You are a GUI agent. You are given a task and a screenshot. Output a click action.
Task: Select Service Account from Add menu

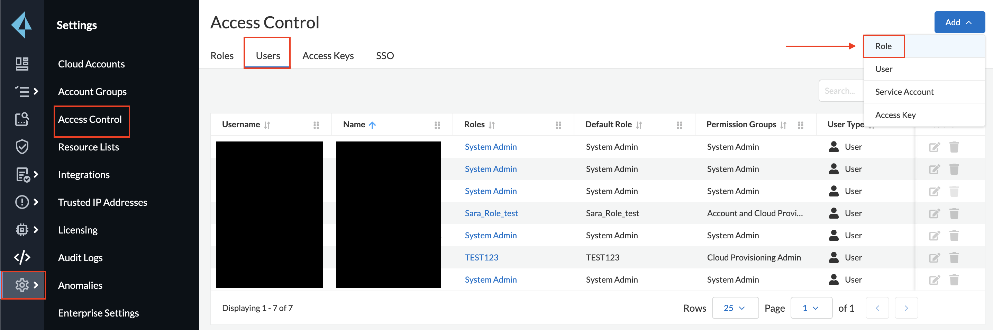904,92
